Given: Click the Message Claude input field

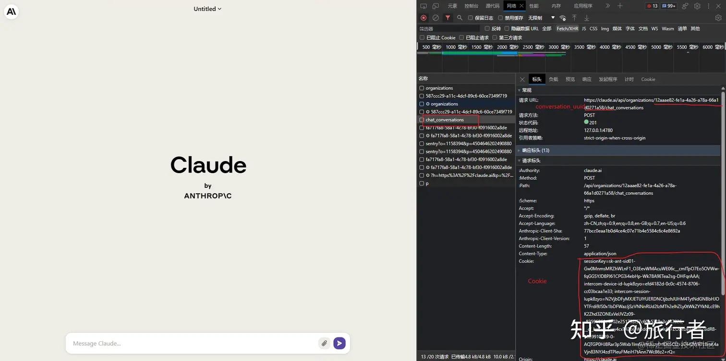Looking at the screenshot, I should point(192,343).
